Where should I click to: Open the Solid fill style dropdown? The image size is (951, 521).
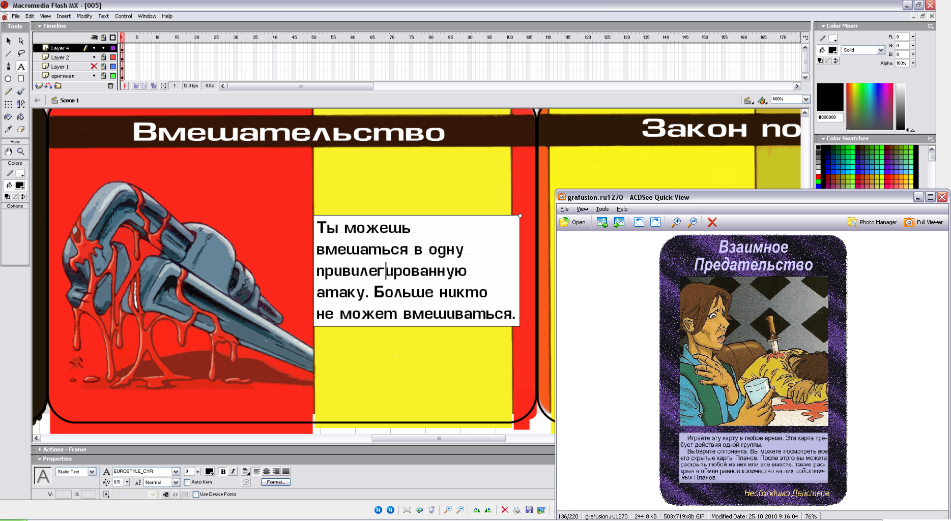click(x=880, y=50)
